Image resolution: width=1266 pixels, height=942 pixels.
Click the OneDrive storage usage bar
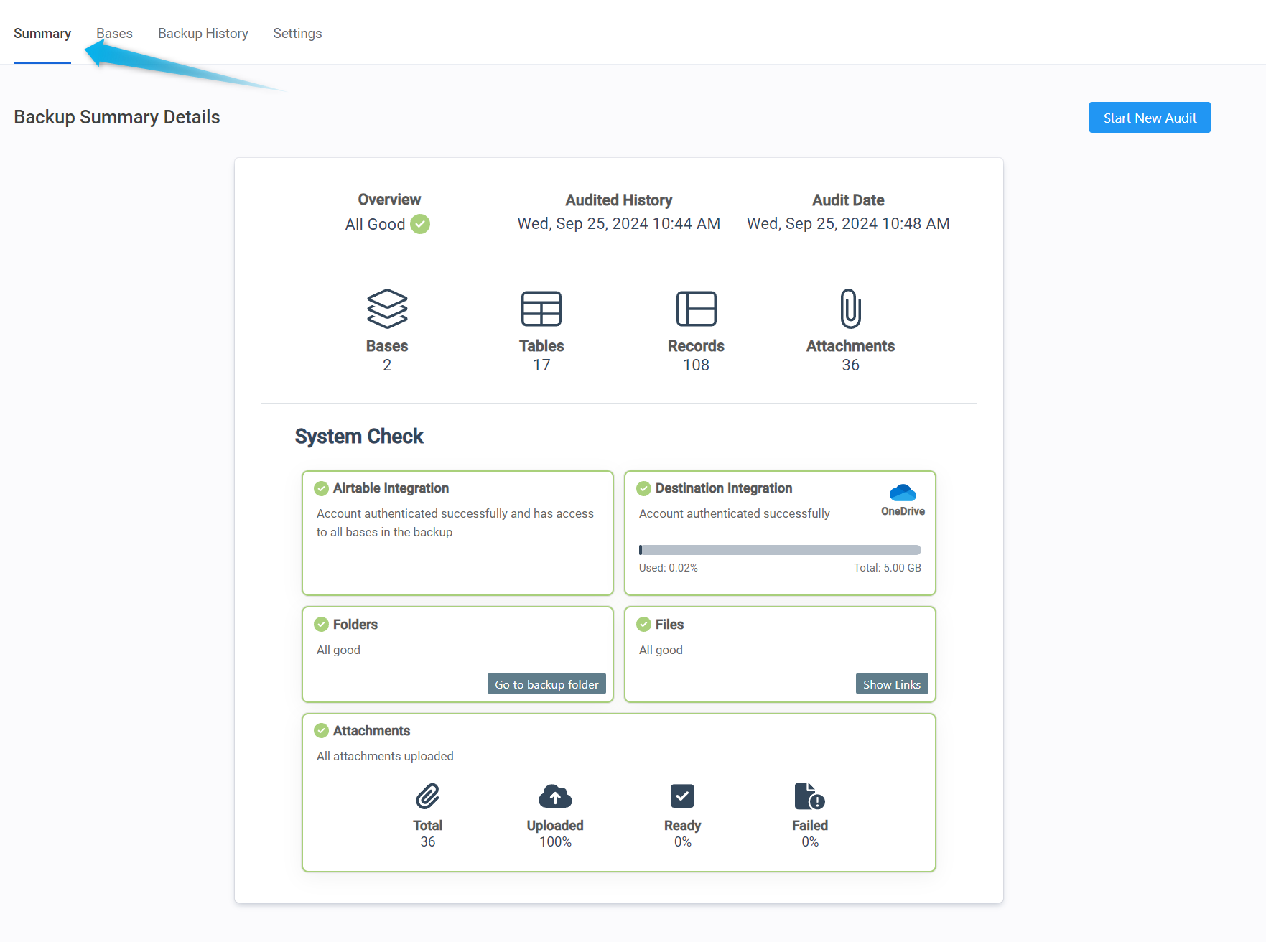point(780,550)
